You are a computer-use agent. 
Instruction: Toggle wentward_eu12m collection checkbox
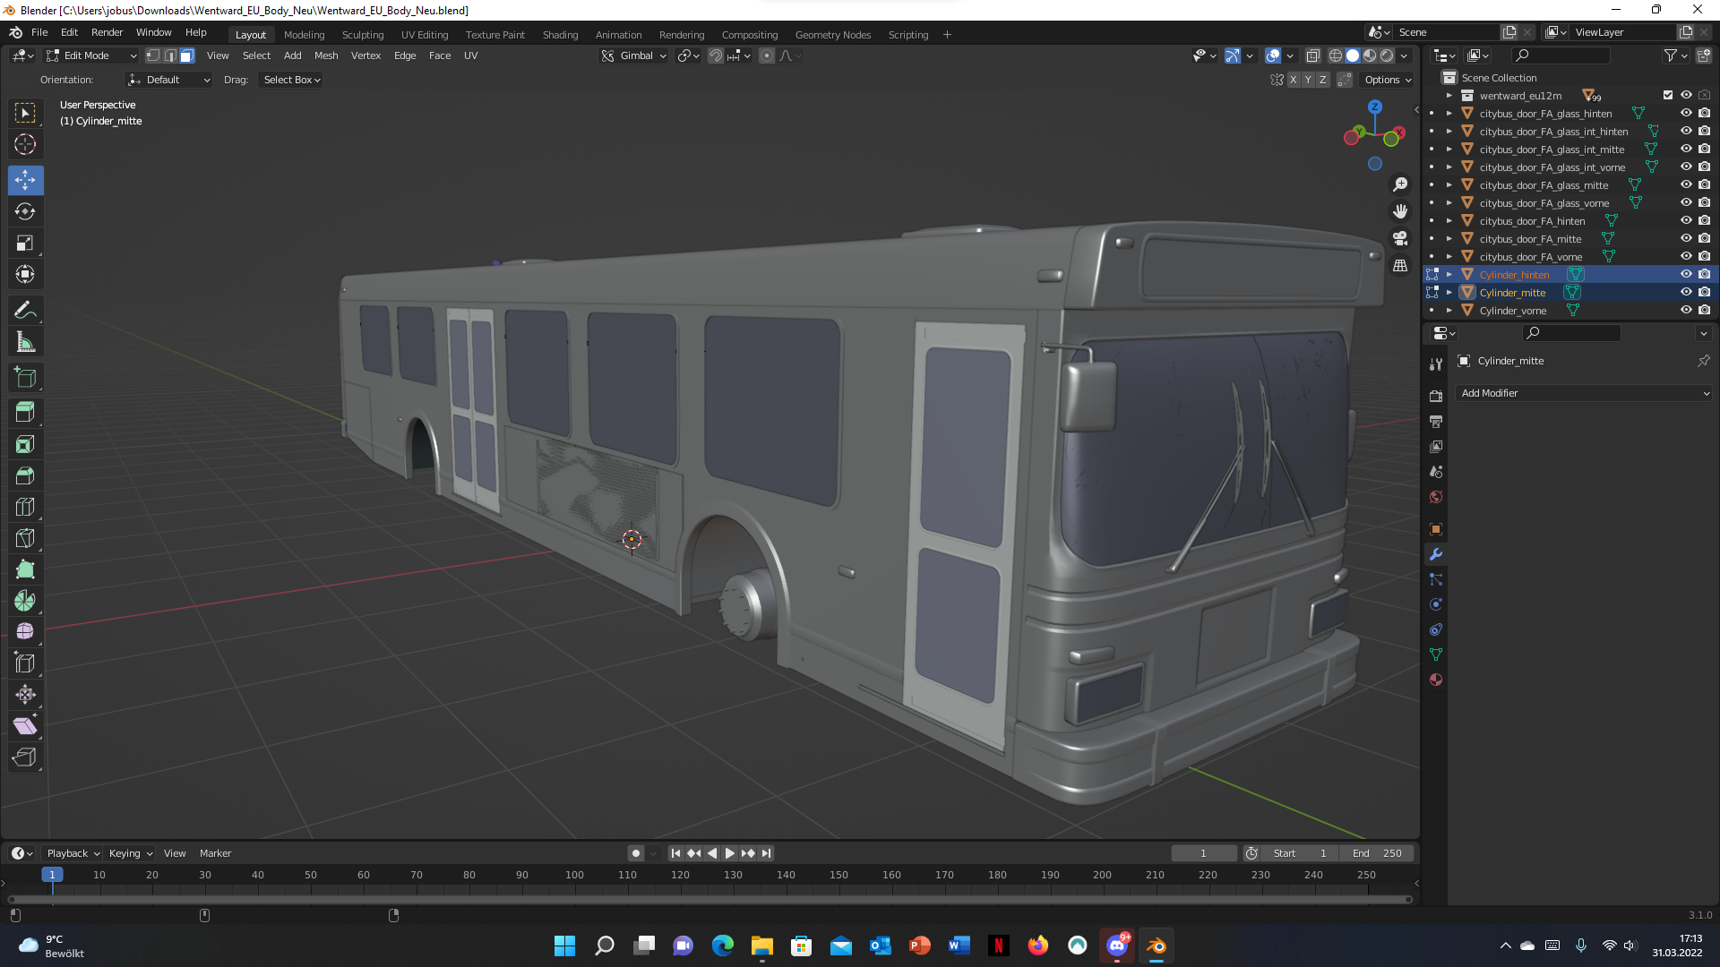[1667, 95]
